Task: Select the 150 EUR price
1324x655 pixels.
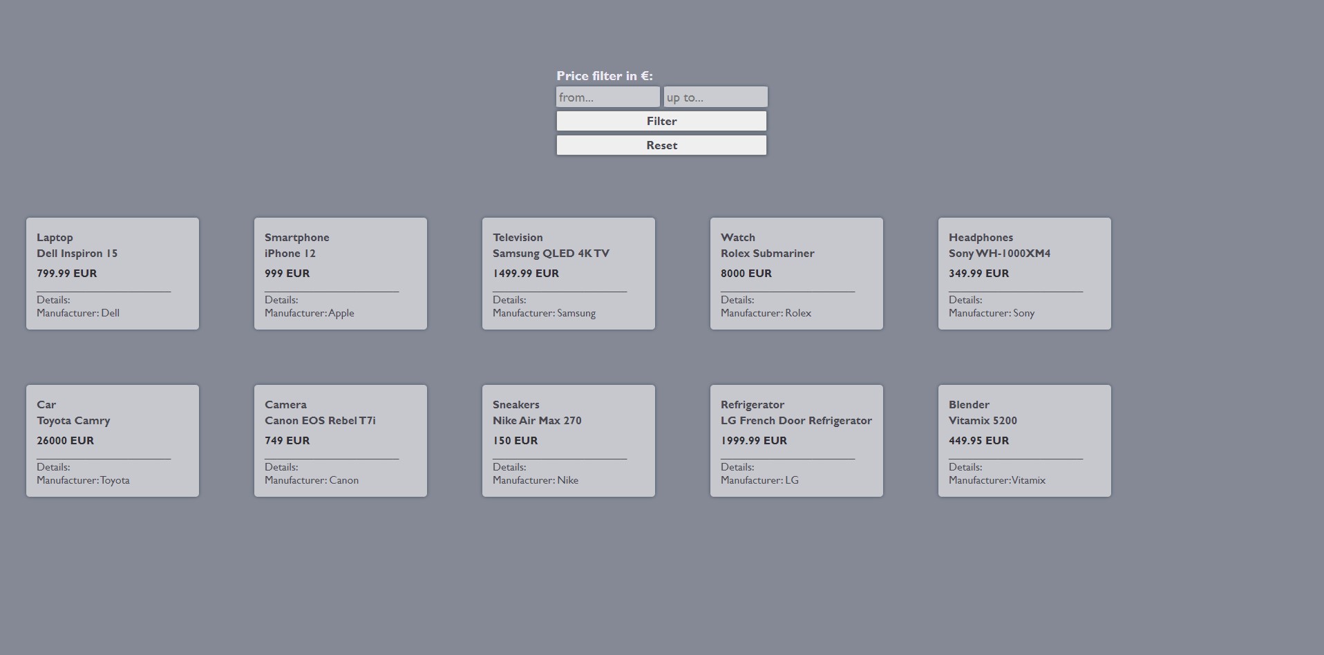Action: tap(516, 441)
